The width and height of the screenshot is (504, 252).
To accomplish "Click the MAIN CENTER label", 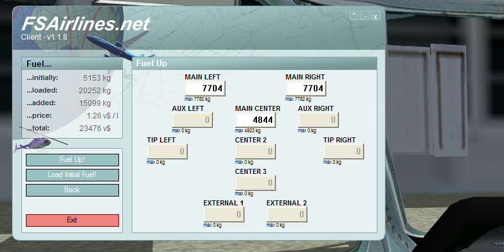I will point(258,108).
